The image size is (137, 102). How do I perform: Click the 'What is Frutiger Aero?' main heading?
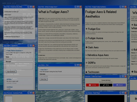(54, 12)
